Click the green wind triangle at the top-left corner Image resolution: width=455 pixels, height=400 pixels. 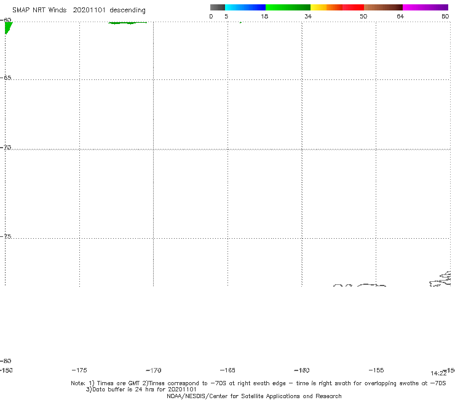pyautogui.click(x=8, y=28)
